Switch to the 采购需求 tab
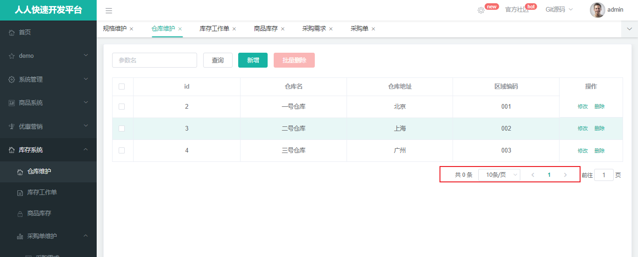This screenshot has width=638, height=257. 314,28
